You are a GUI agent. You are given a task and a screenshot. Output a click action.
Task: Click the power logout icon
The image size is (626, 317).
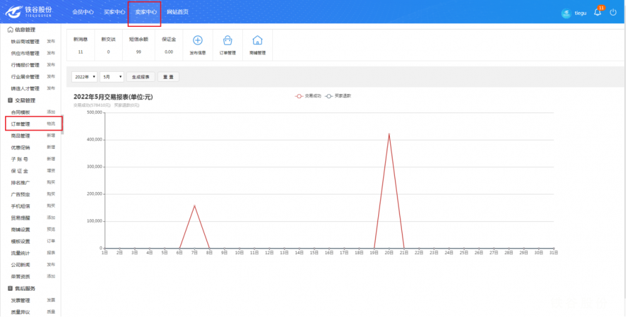click(613, 12)
